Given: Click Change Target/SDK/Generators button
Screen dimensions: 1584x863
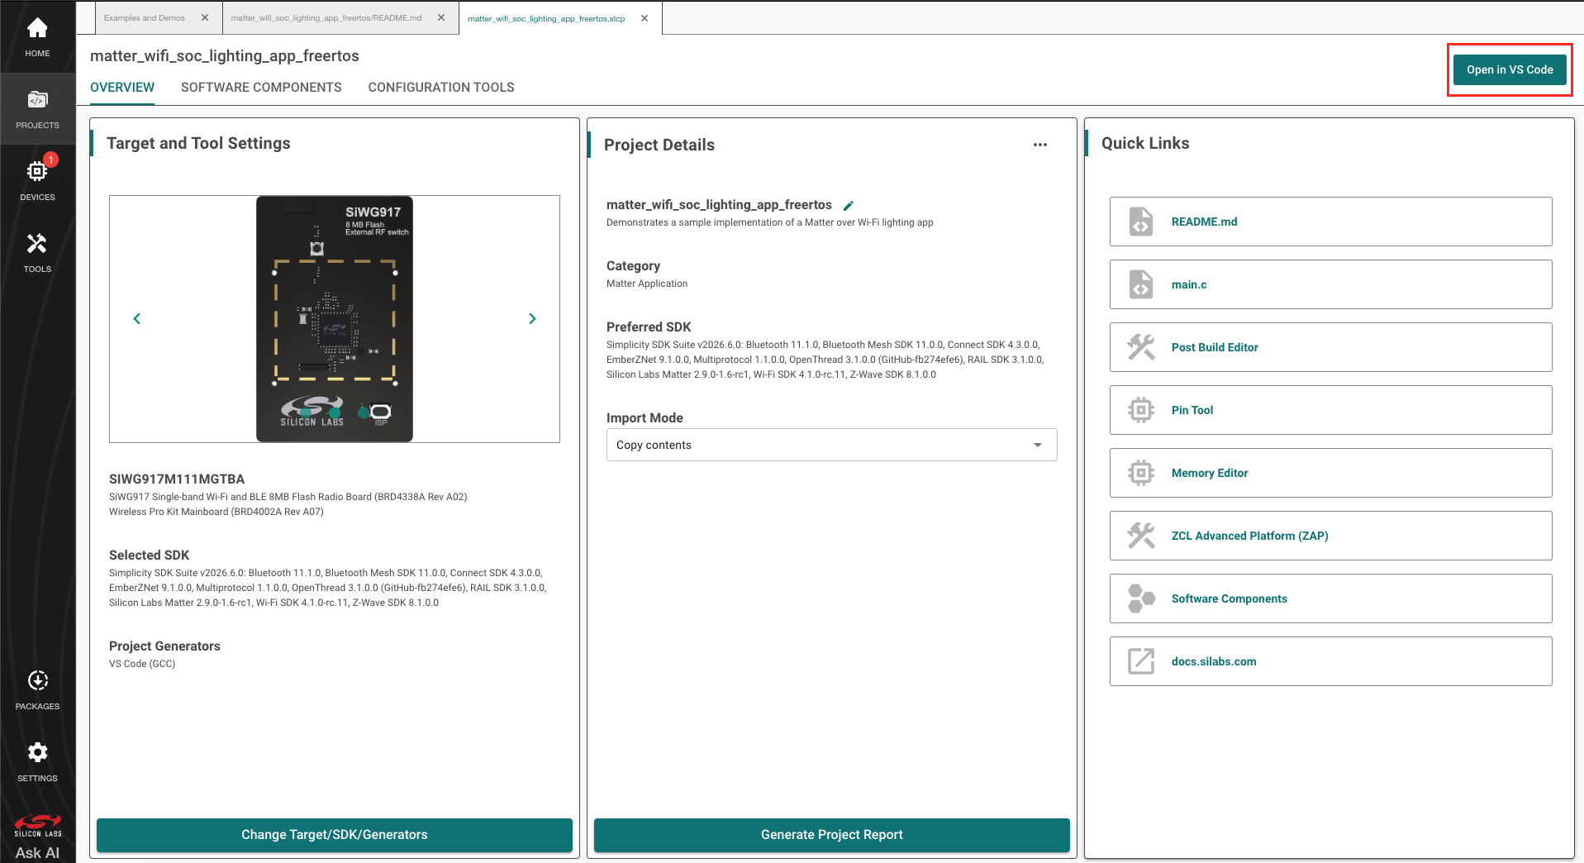Looking at the screenshot, I should (x=335, y=835).
